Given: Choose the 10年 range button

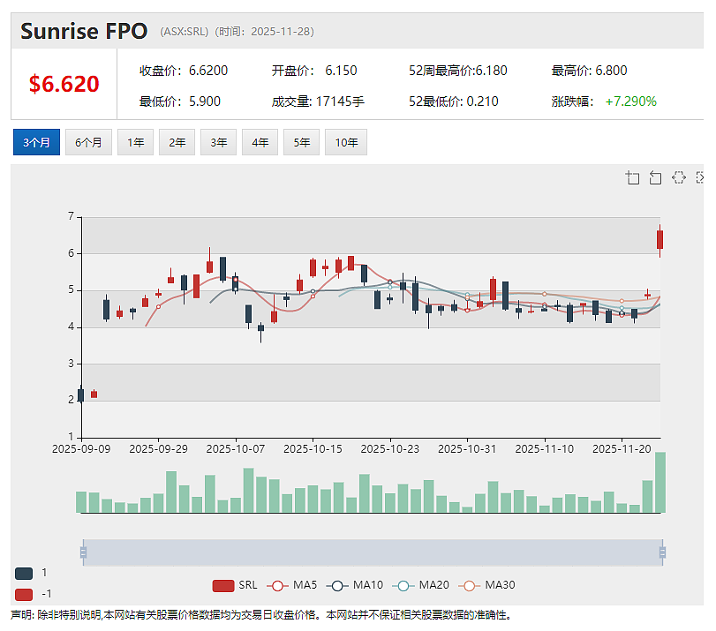Looking at the screenshot, I should (346, 142).
